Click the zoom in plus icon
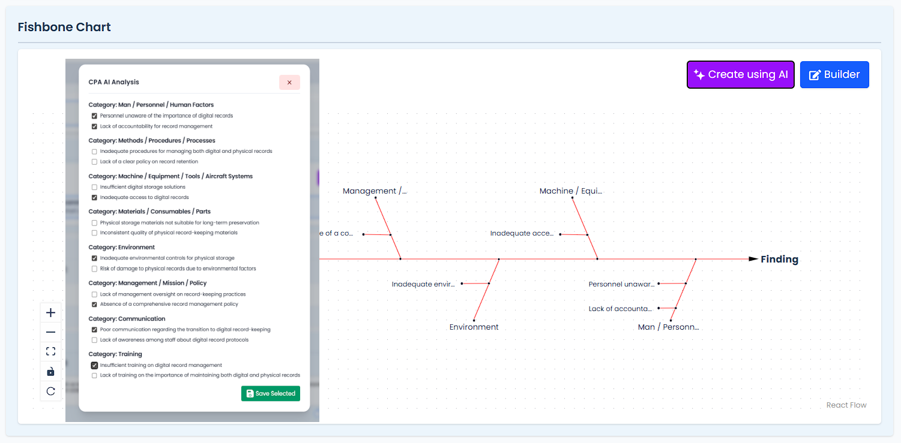The height and width of the screenshot is (443, 901). pyautogui.click(x=50, y=313)
